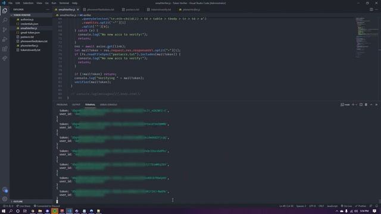
Task: Open the Go menu
Action: click(46, 3)
